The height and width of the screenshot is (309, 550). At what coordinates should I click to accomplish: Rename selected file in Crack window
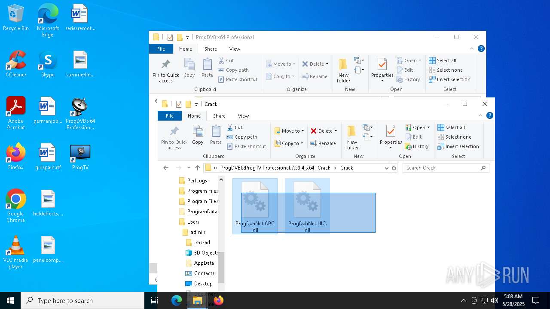(x=323, y=143)
